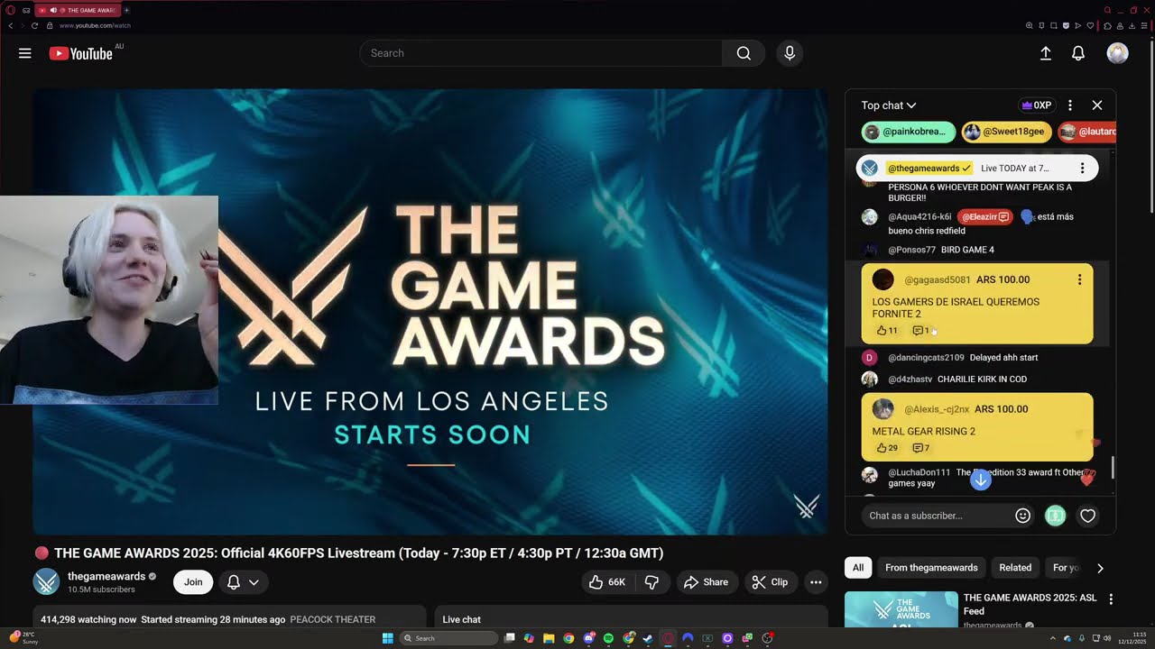
Task: Open THE GAME AWARDS 2025: ASL Feed title
Action: pyautogui.click(x=1028, y=604)
